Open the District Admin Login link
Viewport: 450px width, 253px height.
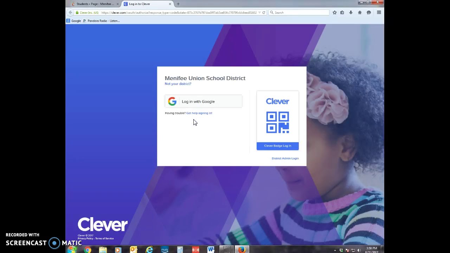click(x=285, y=158)
